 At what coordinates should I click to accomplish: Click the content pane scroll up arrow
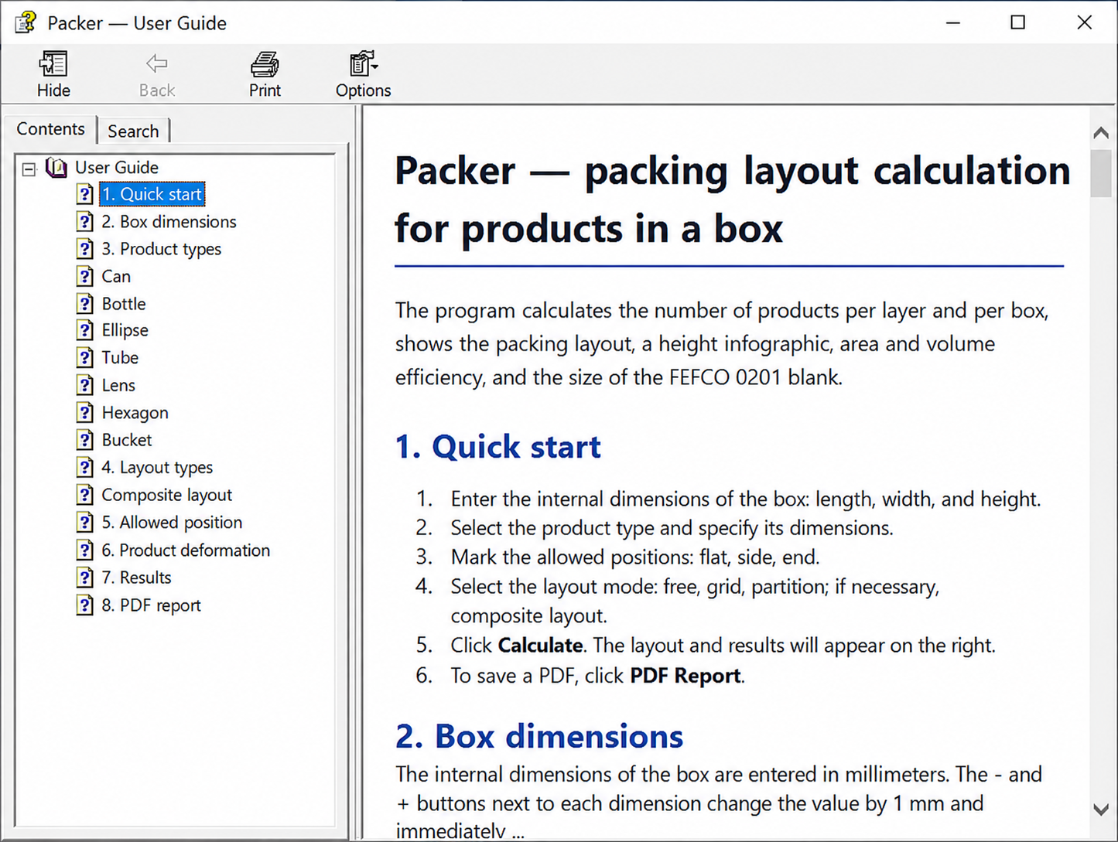(1101, 133)
